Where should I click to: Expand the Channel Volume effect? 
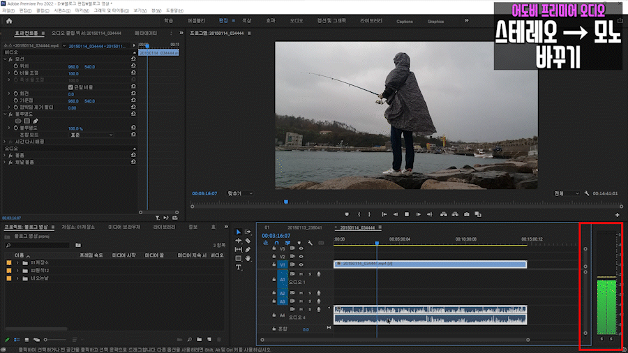pyautogui.click(x=5, y=162)
